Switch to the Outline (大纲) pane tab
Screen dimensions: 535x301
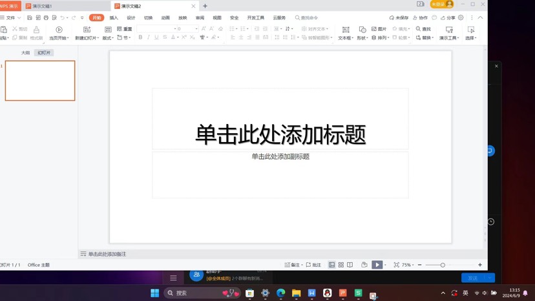[x=26, y=53]
